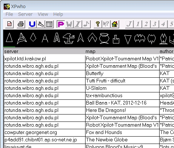174x148 pixels.
Task: Select the Here Be Dragons! cell
Action: point(122,110)
